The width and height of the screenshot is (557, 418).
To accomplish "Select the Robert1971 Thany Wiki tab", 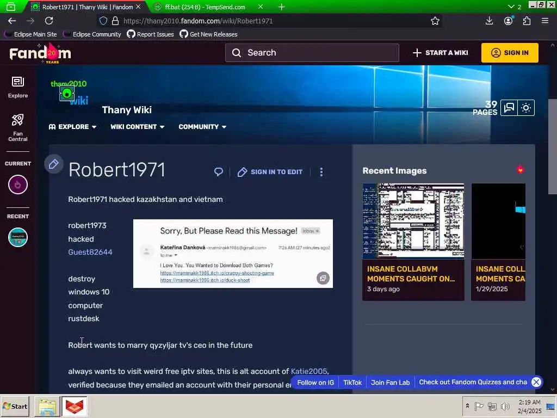I will pos(87,7).
